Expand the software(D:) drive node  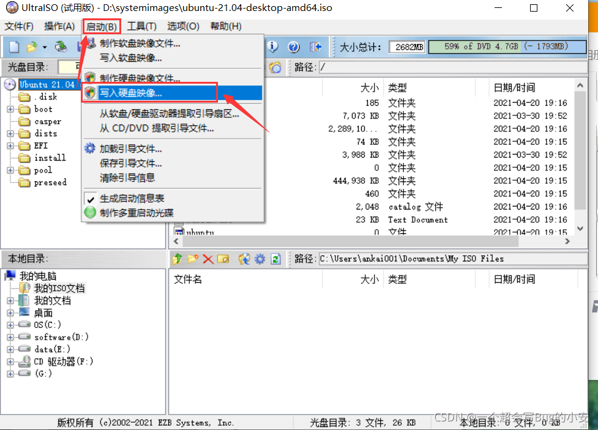10,337
